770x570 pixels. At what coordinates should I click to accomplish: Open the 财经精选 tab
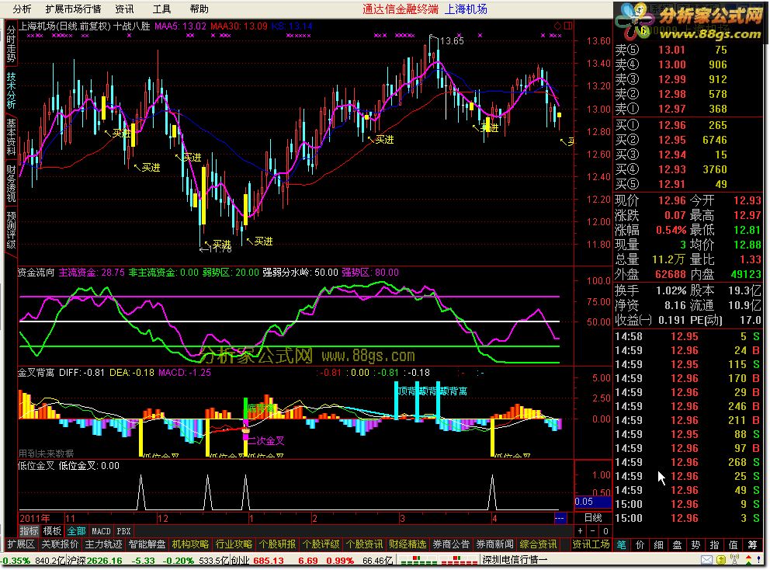408,544
